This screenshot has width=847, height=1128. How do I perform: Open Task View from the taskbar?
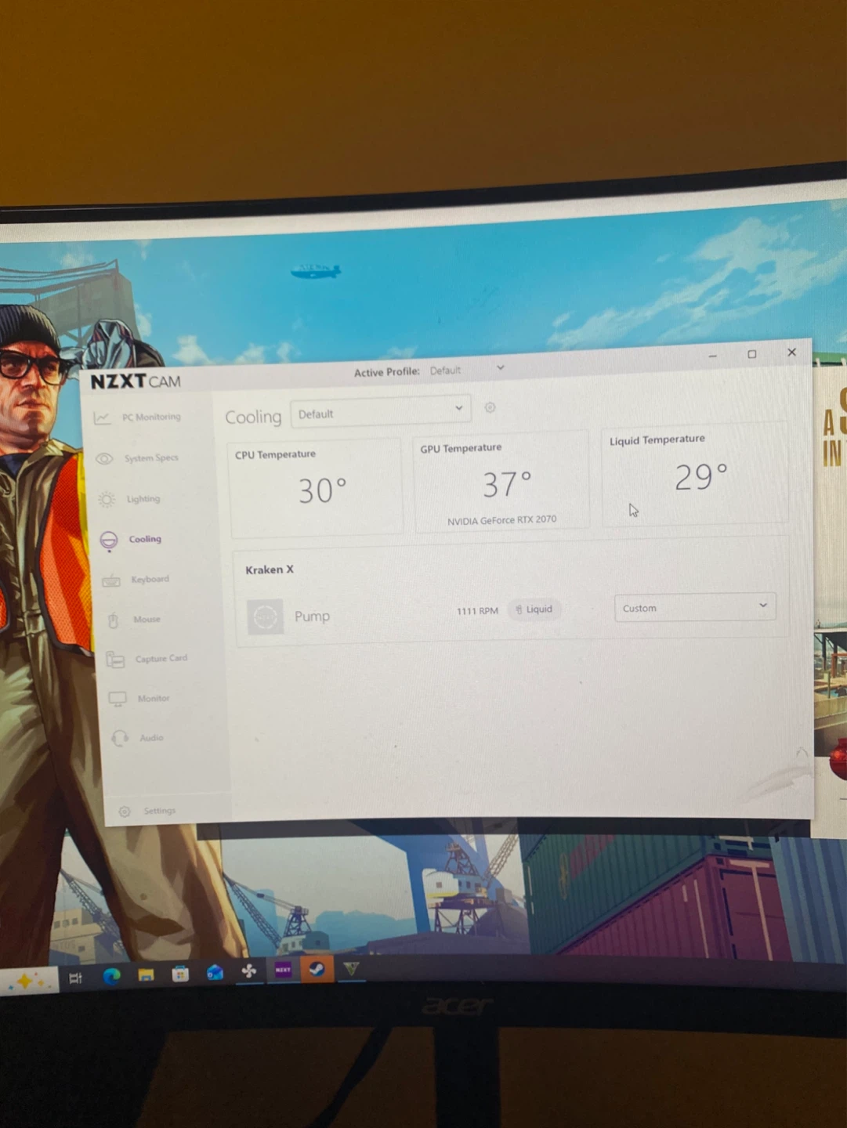[76, 978]
